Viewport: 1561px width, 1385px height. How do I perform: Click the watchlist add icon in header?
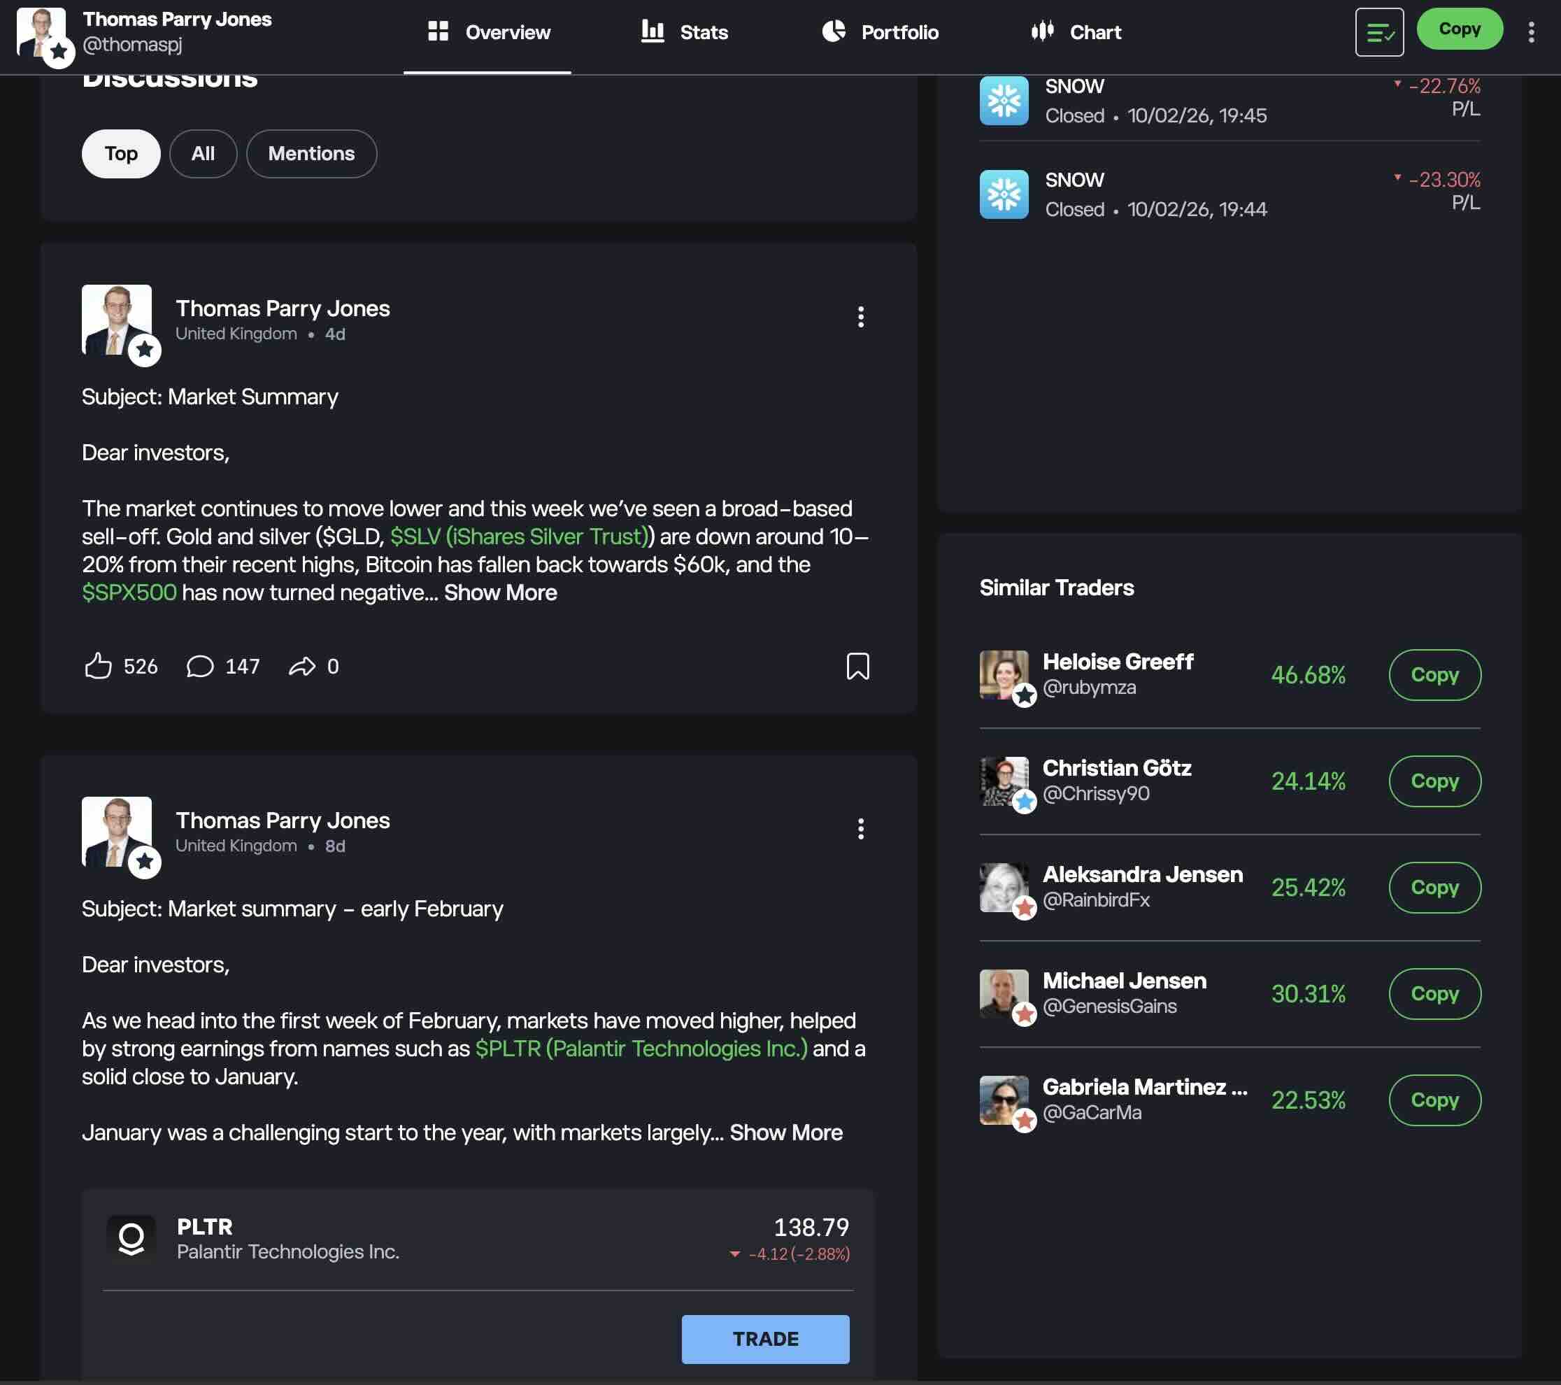(1378, 32)
